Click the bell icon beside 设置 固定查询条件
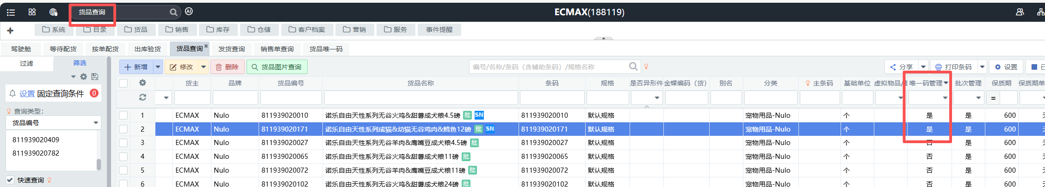1045x187 pixels. tap(12, 93)
